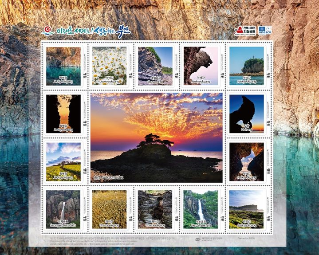Click the 'Cartor for POSA' footer text
Screen dimensions: 319x255
[246, 238]
